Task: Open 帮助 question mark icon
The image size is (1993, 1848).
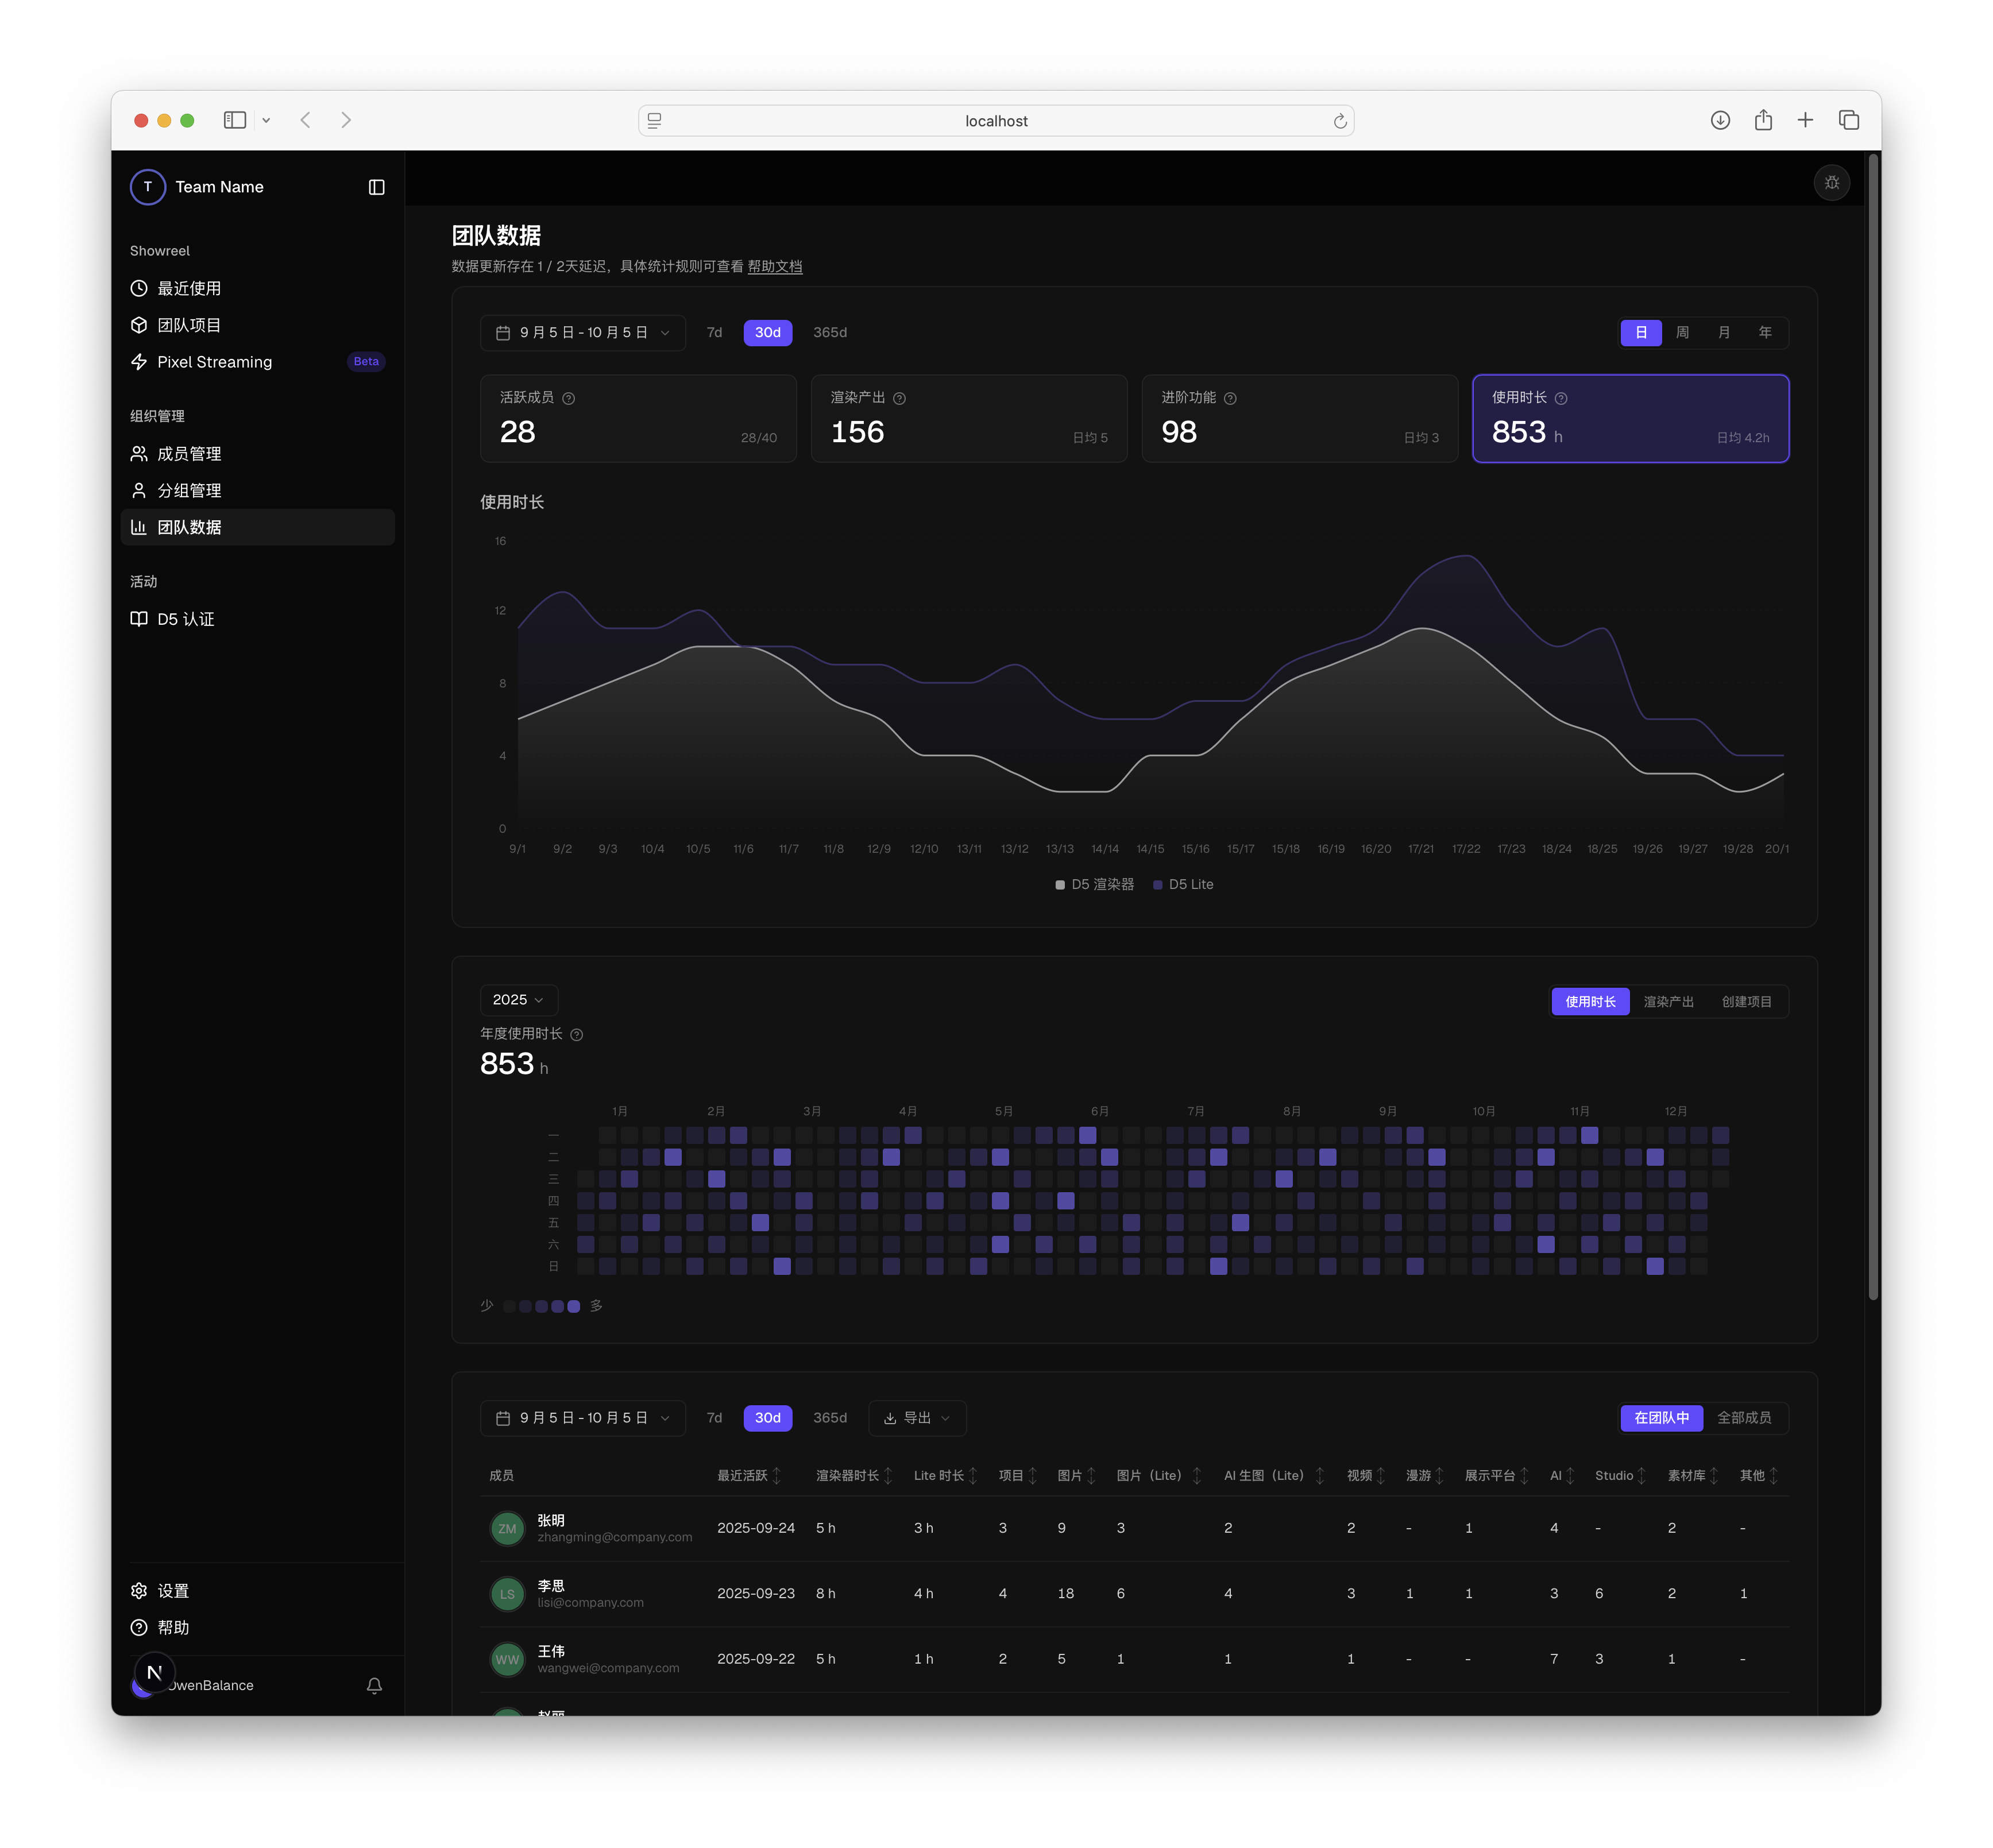Action: [x=139, y=1628]
